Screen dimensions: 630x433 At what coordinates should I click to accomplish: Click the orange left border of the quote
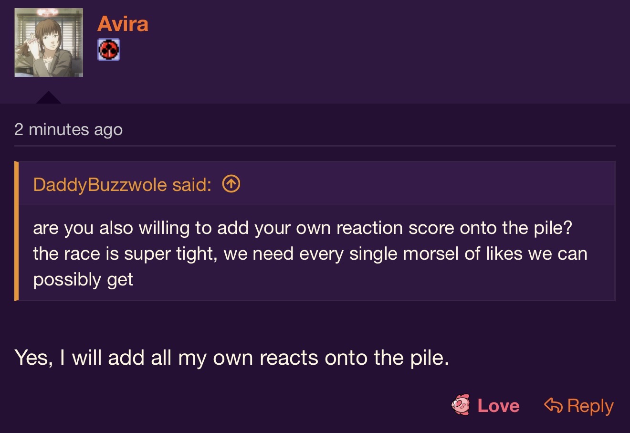(17, 231)
